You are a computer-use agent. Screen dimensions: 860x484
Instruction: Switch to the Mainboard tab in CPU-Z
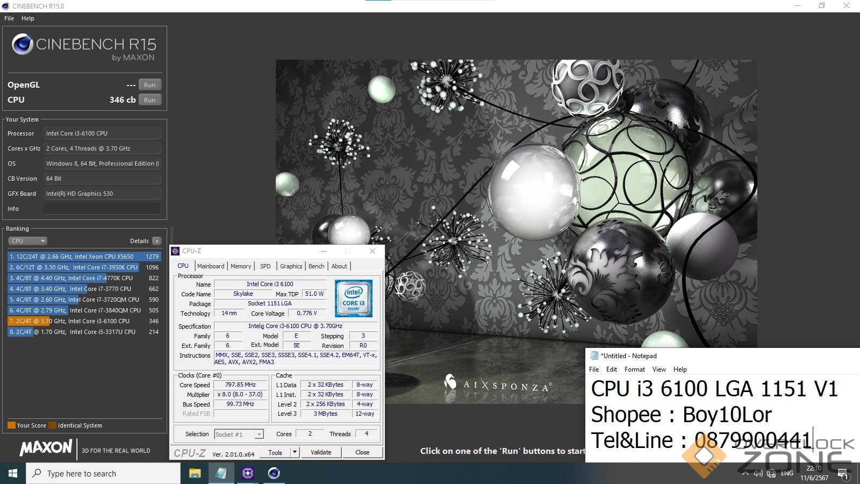tap(211, 266)
